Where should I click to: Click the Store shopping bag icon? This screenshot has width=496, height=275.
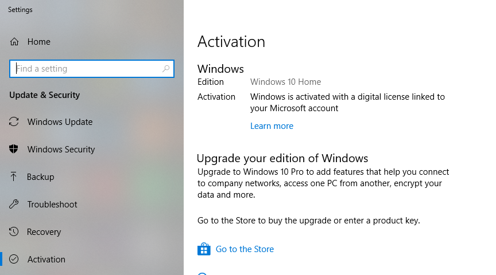(x=204, y=249)
